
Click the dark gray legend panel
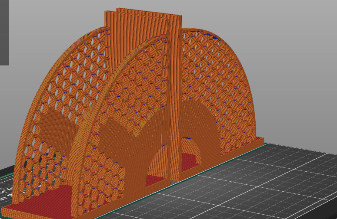[x=4, y=33]
